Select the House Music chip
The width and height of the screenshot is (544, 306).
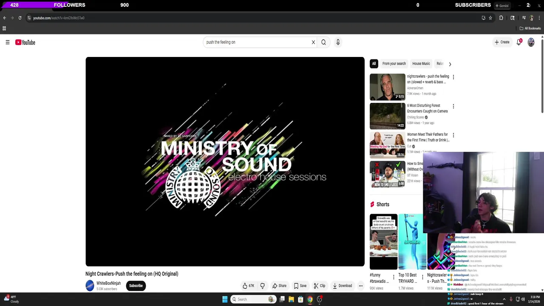(x=421, y=64)
